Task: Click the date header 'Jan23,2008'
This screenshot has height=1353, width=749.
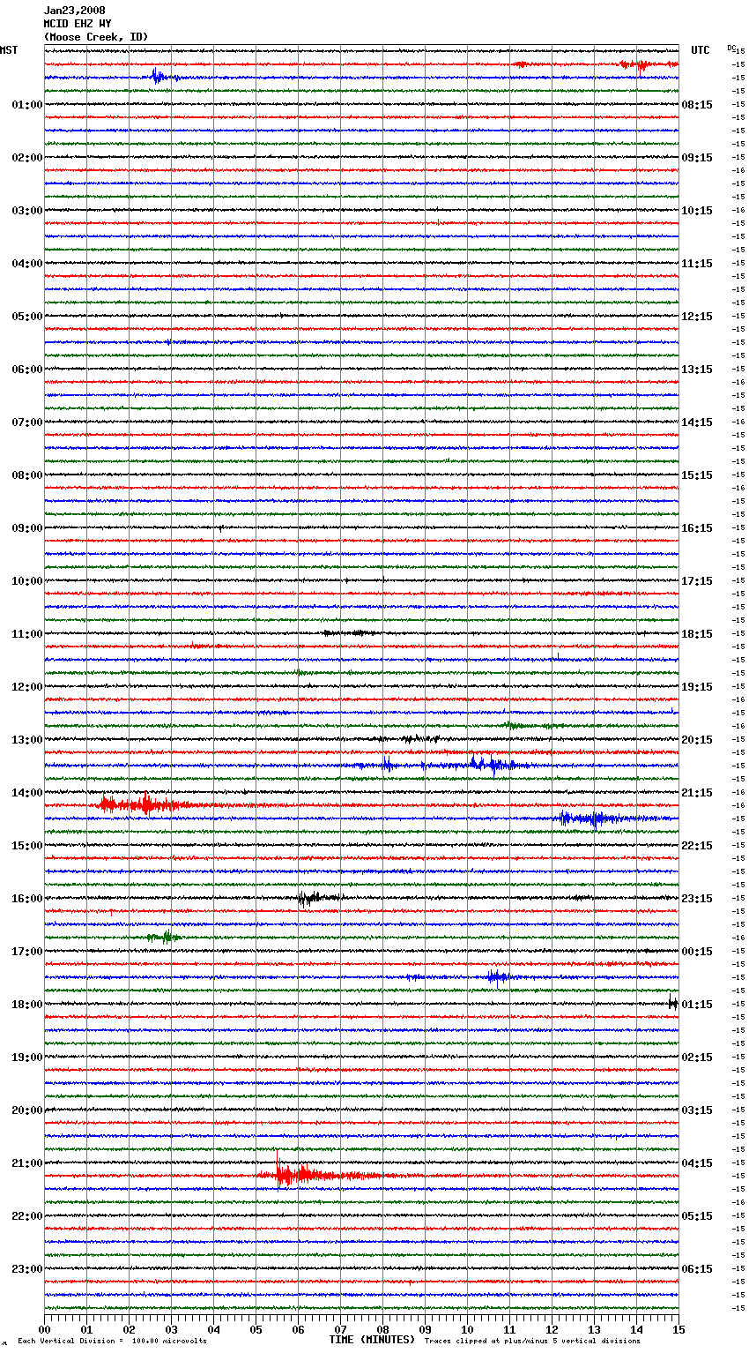Action: pyautogui.click(x=75, y=11)
